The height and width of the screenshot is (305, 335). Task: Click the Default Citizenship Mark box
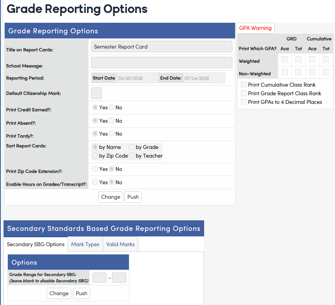[96, 93]
